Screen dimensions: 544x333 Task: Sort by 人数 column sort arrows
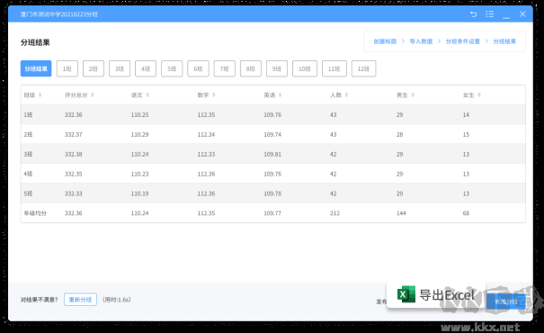(x=346, y=95)
